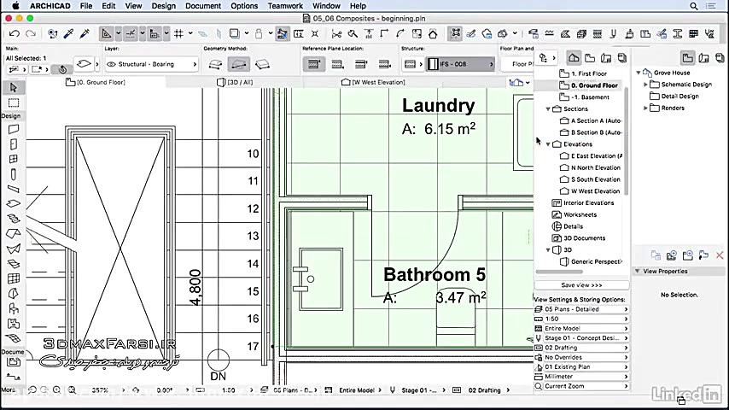Select the Pick Up Parameters eyedropper
Viewport: 729px width, 410px height.
(x=68, y=33)
